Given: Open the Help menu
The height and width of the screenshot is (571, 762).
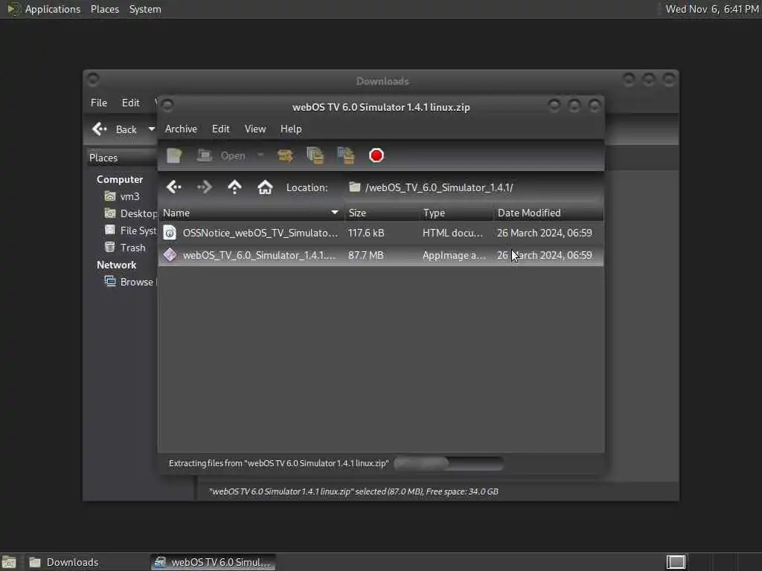Looking at the screenshot, I should [291, 129].
